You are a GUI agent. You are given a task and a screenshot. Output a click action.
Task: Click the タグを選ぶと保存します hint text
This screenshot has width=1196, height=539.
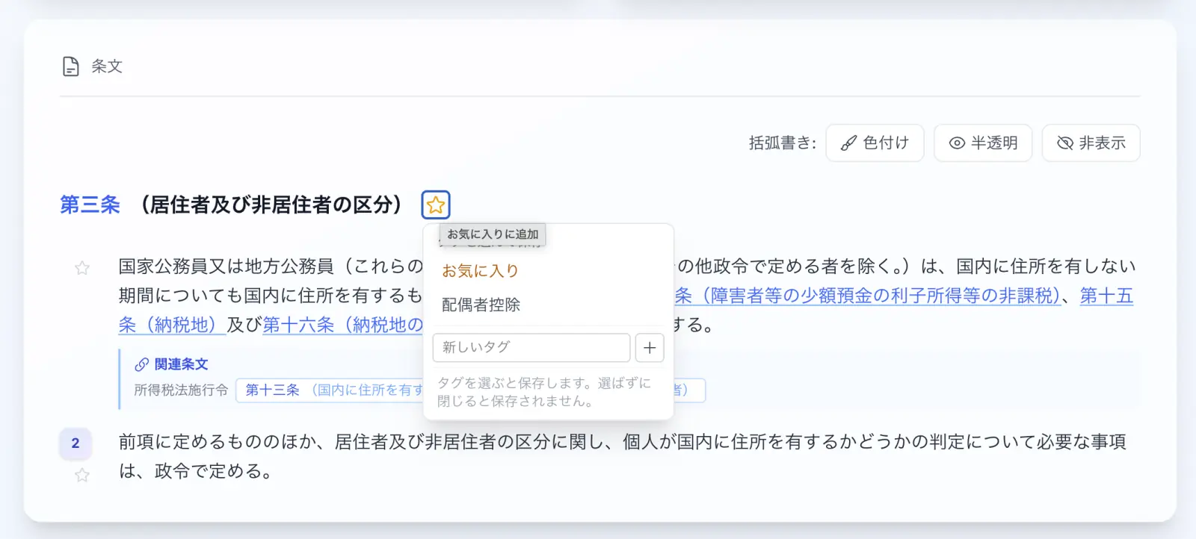544,392
